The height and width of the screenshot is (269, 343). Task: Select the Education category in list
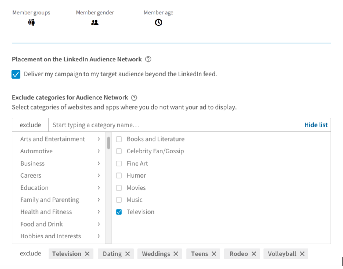[x=34, y=188]
